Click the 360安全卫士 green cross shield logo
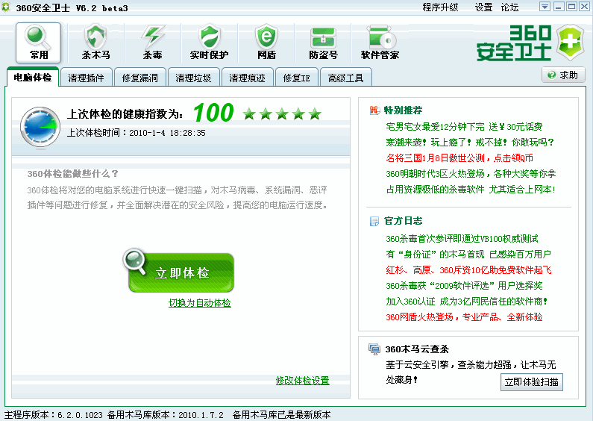The height and width of the screenshot is (421, 593). pyautogui.click(x=571, y=43)
